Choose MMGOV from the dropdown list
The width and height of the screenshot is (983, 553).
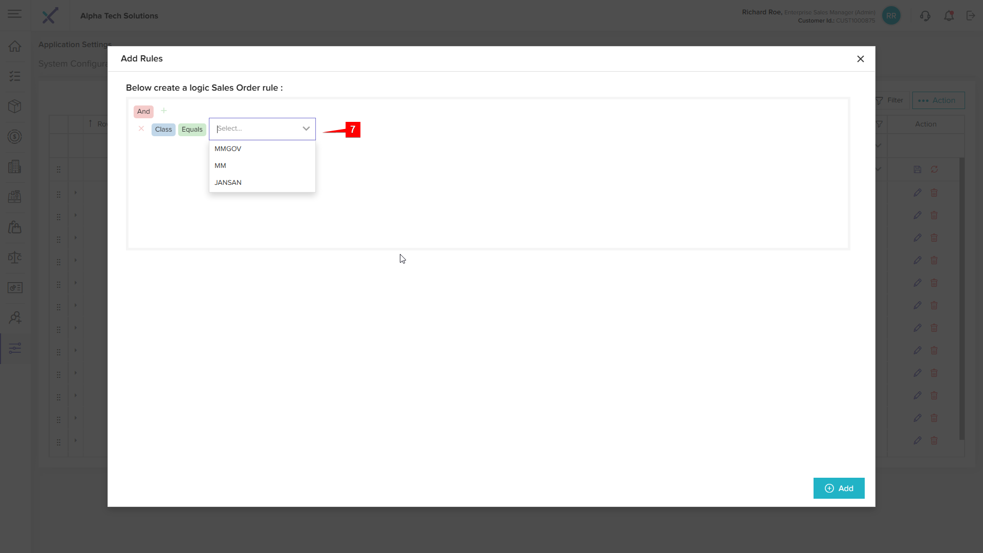tap(228, 149)
